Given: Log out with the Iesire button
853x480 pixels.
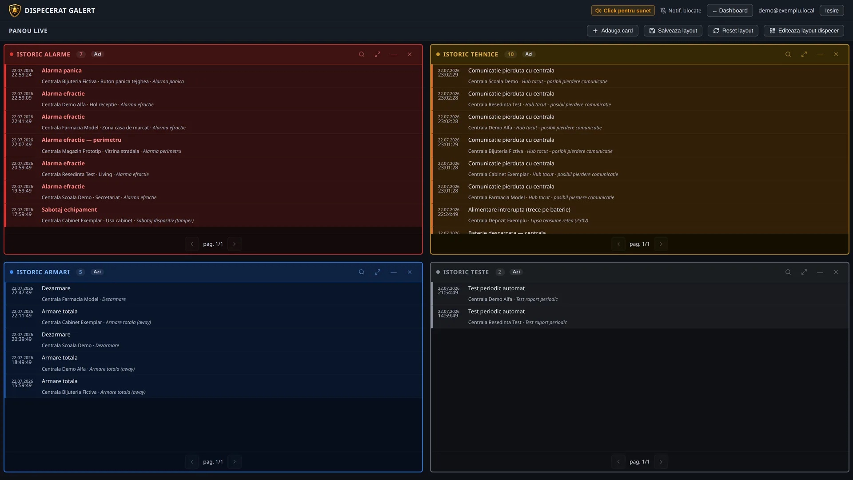Looking at the screenshot, I should pos(832,11).
